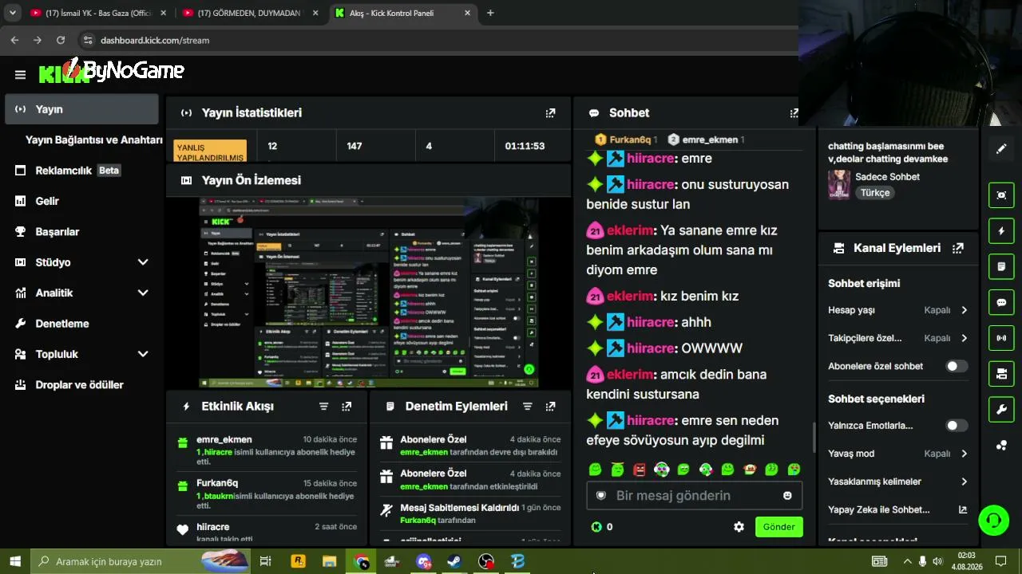Screen dimensions: 1022x574
Task: Click in the Bir mesaj gönderin field
Action: coord(694,496)
